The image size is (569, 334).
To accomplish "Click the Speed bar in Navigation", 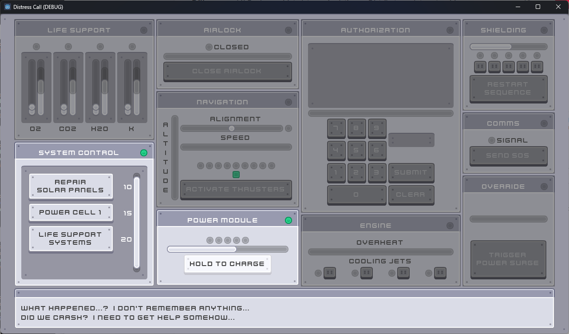I will [236, 147].
